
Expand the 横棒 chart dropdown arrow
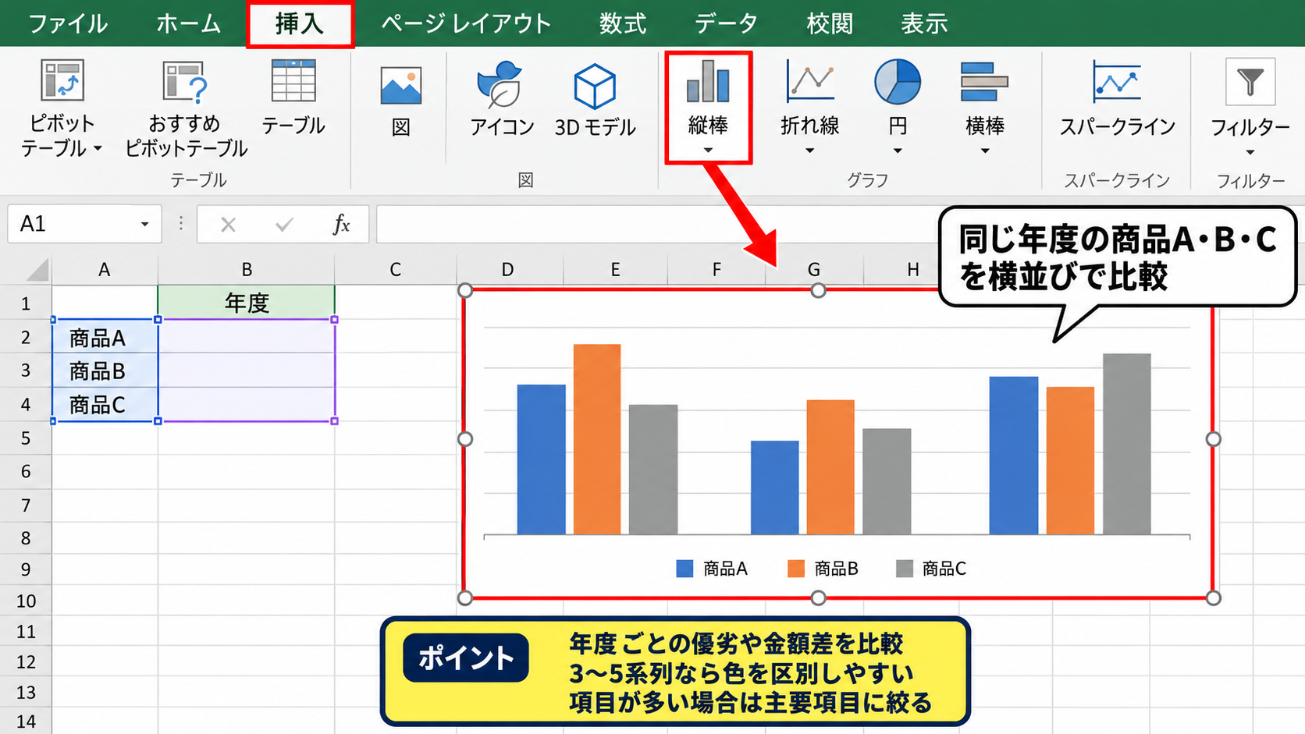(985, 151)
